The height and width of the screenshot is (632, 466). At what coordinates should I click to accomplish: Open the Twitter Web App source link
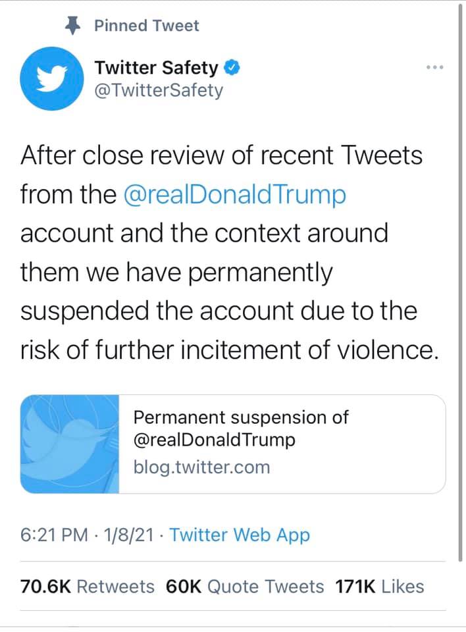pos(240,535)
